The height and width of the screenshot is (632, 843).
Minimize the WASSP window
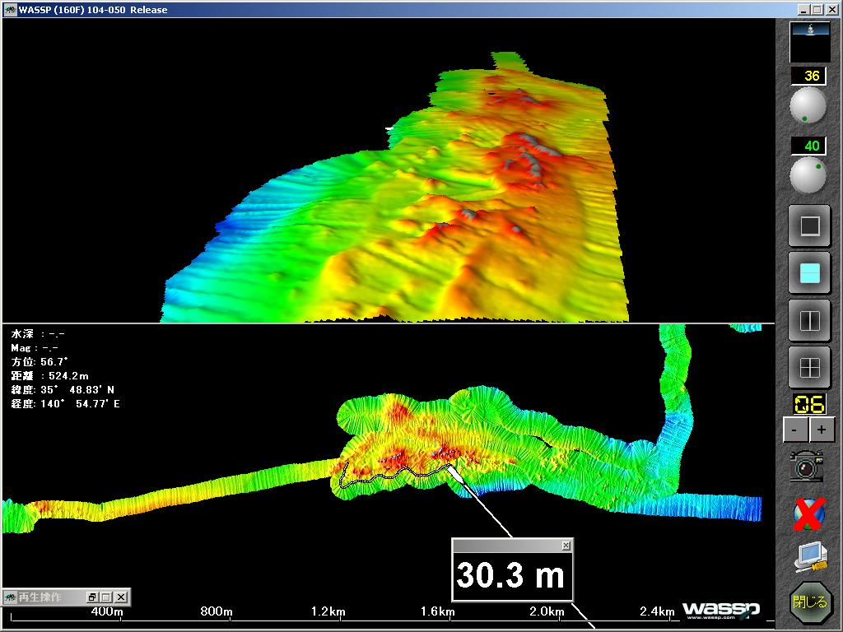[803, 10]
